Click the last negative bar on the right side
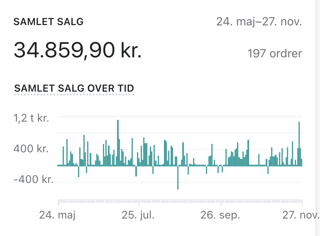320x236 pixels. point(268,169)
